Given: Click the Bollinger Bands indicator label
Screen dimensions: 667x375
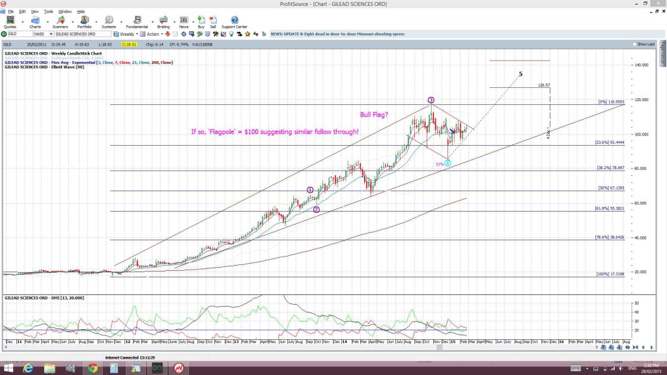Looking at the screenshot, I should 54,58.
